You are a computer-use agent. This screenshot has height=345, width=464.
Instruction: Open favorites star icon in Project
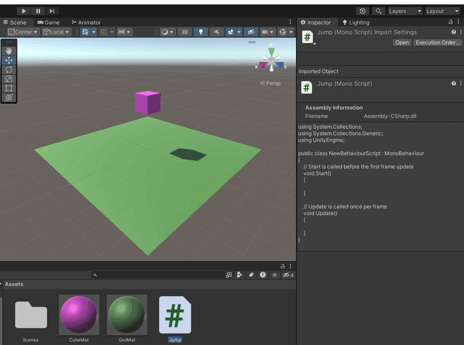coord(275,275)
